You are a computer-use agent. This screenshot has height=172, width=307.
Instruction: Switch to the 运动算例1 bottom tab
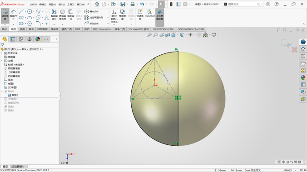[18, 167]
